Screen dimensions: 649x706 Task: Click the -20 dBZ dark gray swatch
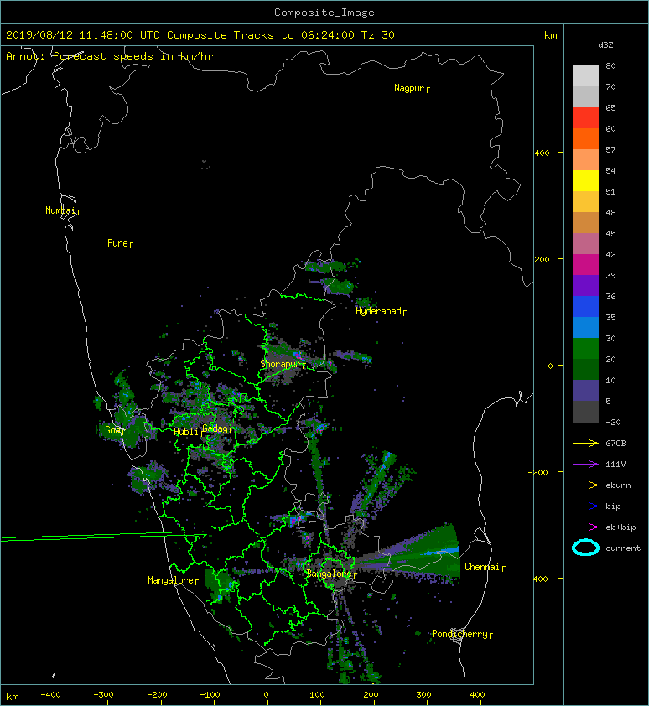pos(585,412)
